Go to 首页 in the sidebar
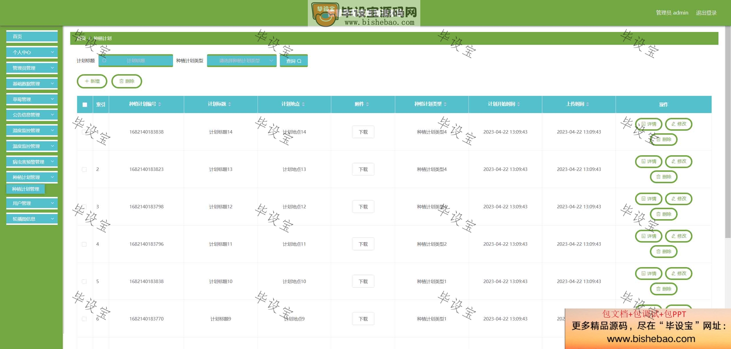Image resolution: width=731 pixels, height=349 pixels. click(32, 37)
